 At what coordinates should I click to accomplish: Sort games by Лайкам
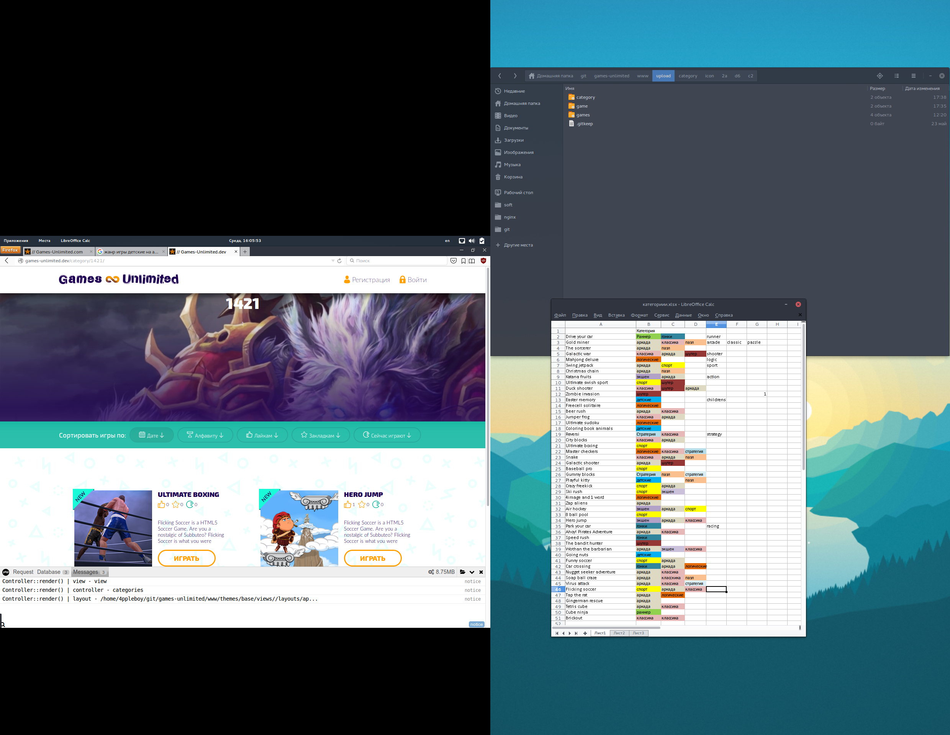(262, 435)
